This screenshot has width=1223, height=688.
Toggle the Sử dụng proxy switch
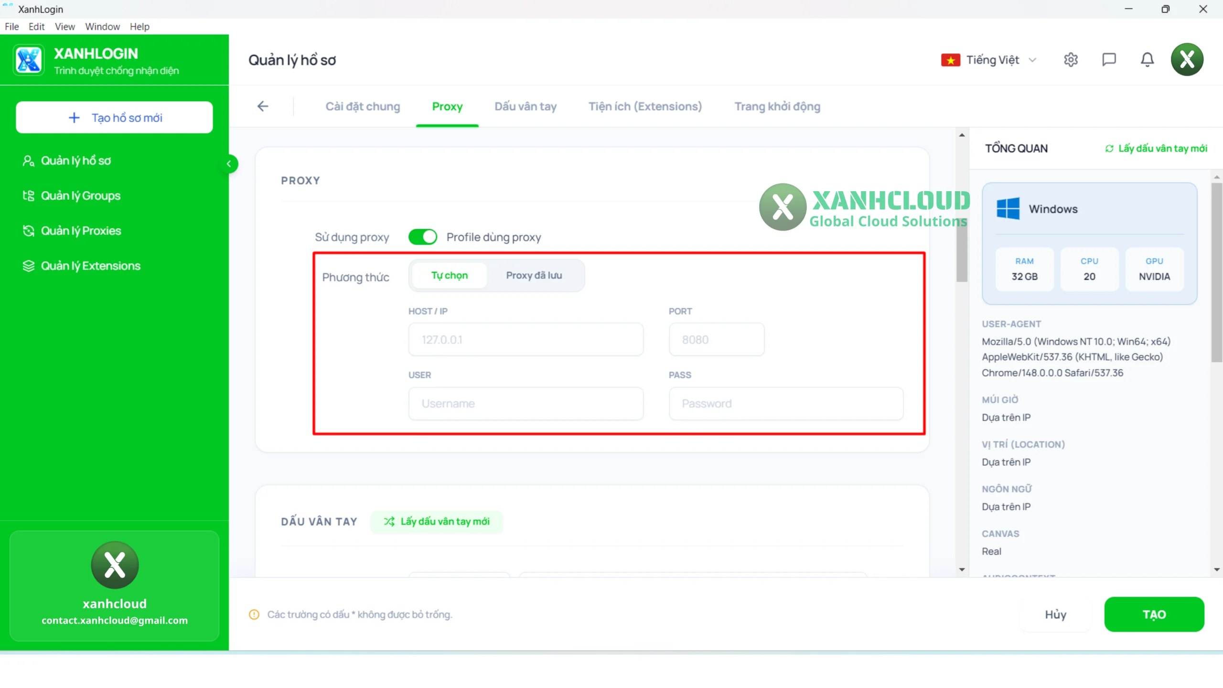click(422, 237)
